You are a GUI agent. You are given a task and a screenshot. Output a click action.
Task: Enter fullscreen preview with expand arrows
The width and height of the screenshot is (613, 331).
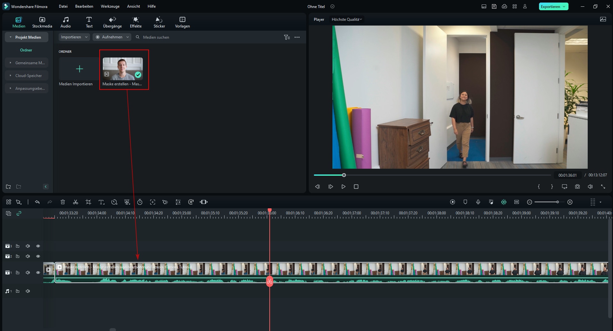point(603,187)
